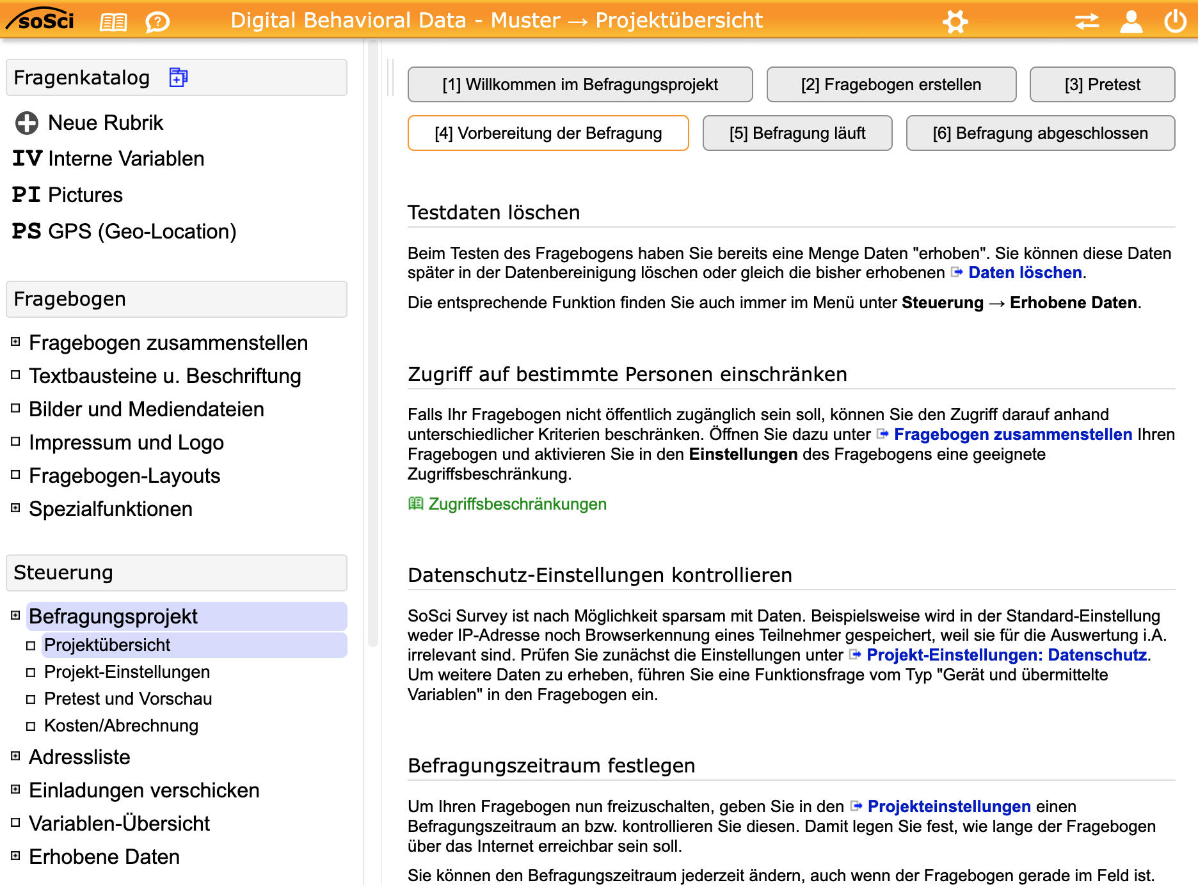Switch to [3] Pretest tab
1198x885 pixels.
(1101, 84)
